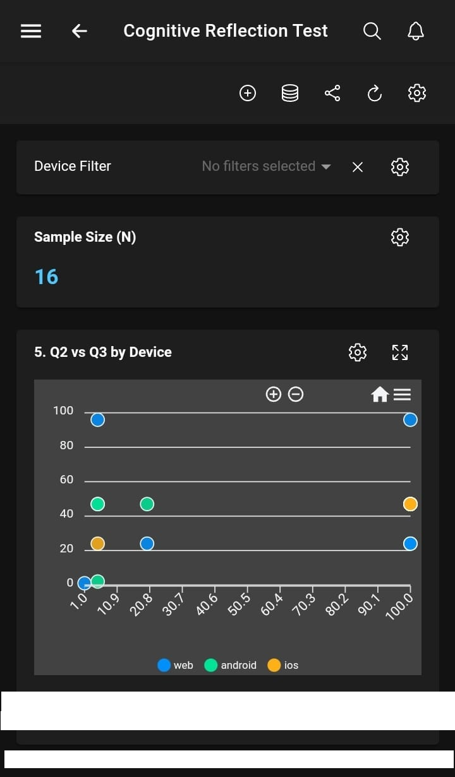455x777 pixels.
Task: Refresh the dashboard data
Action: point(375,94)
